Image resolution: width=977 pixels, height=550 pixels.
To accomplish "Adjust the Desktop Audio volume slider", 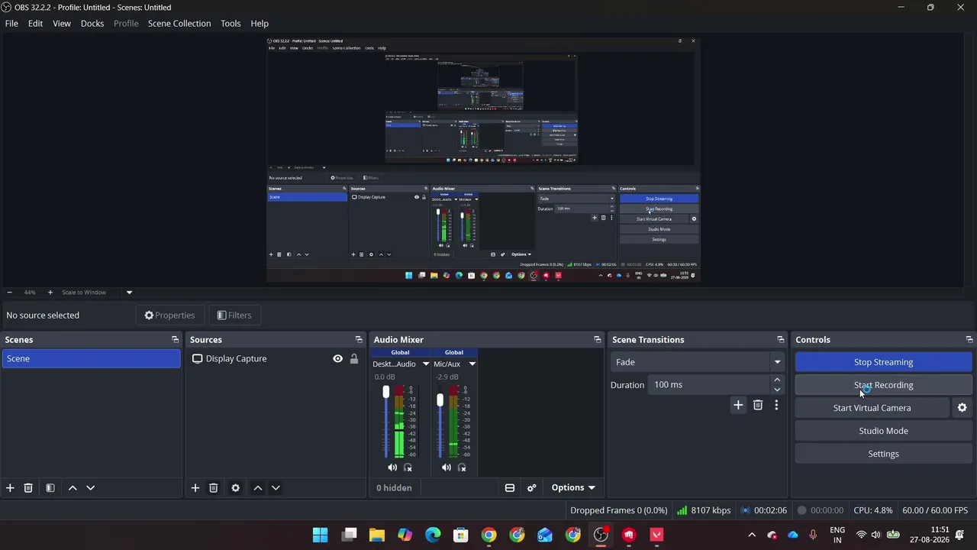I will coord(385,392).
